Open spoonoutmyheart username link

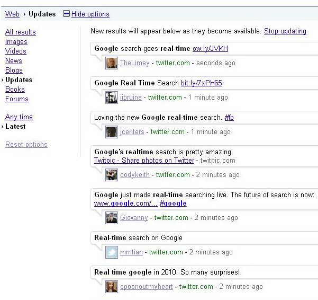pos(147,287)
